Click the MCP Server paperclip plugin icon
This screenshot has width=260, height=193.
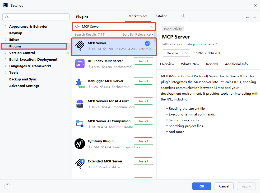[80, 46]
